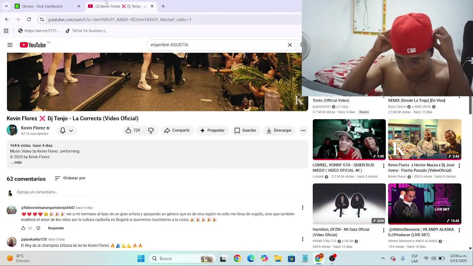Show hidden system tray icons chevron
The width and height of the screenshot is (473, 266).
coord(383,259)
